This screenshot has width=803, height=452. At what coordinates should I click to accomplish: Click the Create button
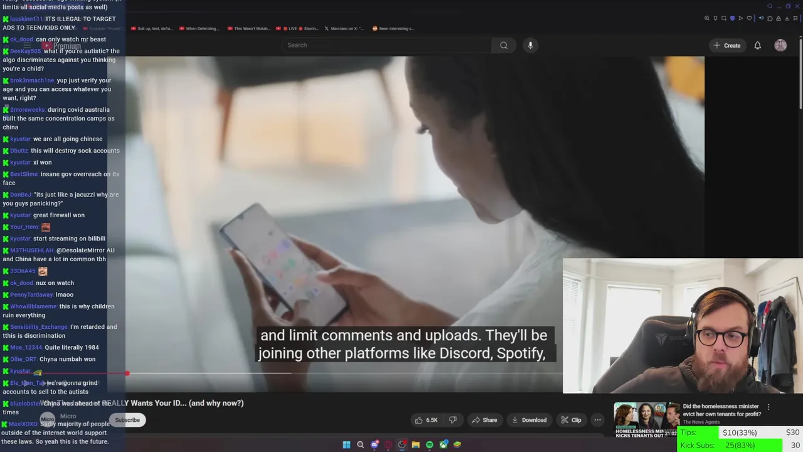coord(726,45)
